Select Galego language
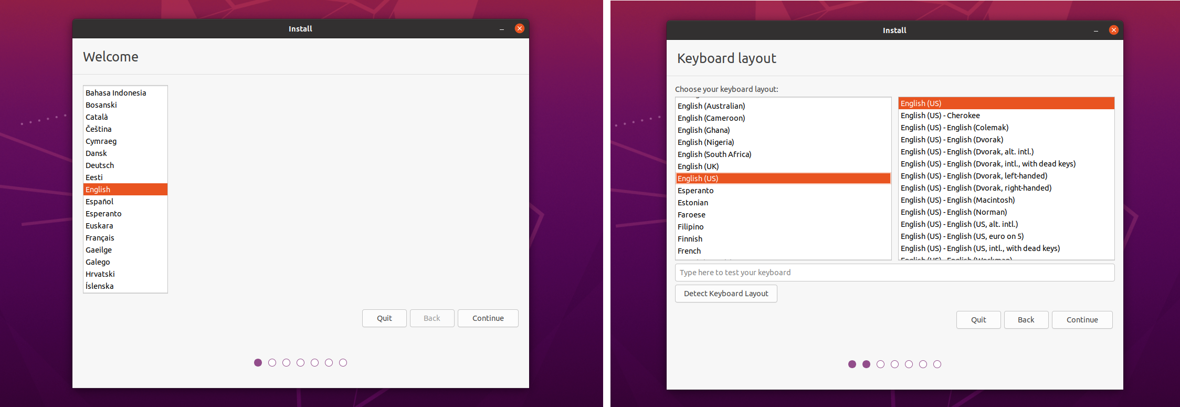The image size is (1180, 407). [125, 262]
